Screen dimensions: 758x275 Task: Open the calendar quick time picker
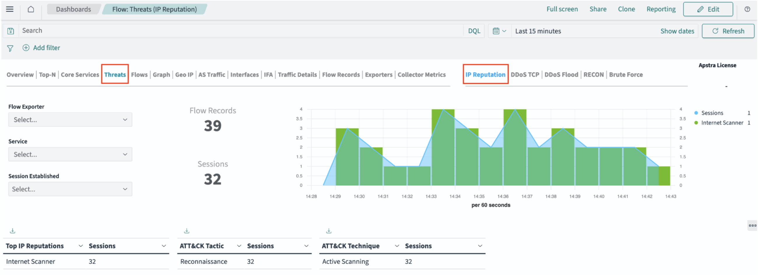(x=499, y=31)
